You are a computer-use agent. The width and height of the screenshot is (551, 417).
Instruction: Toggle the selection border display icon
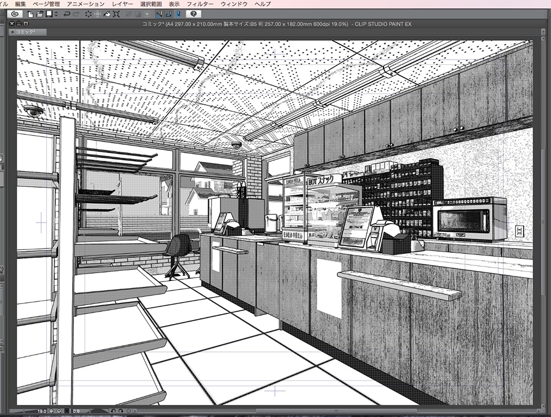147,14
